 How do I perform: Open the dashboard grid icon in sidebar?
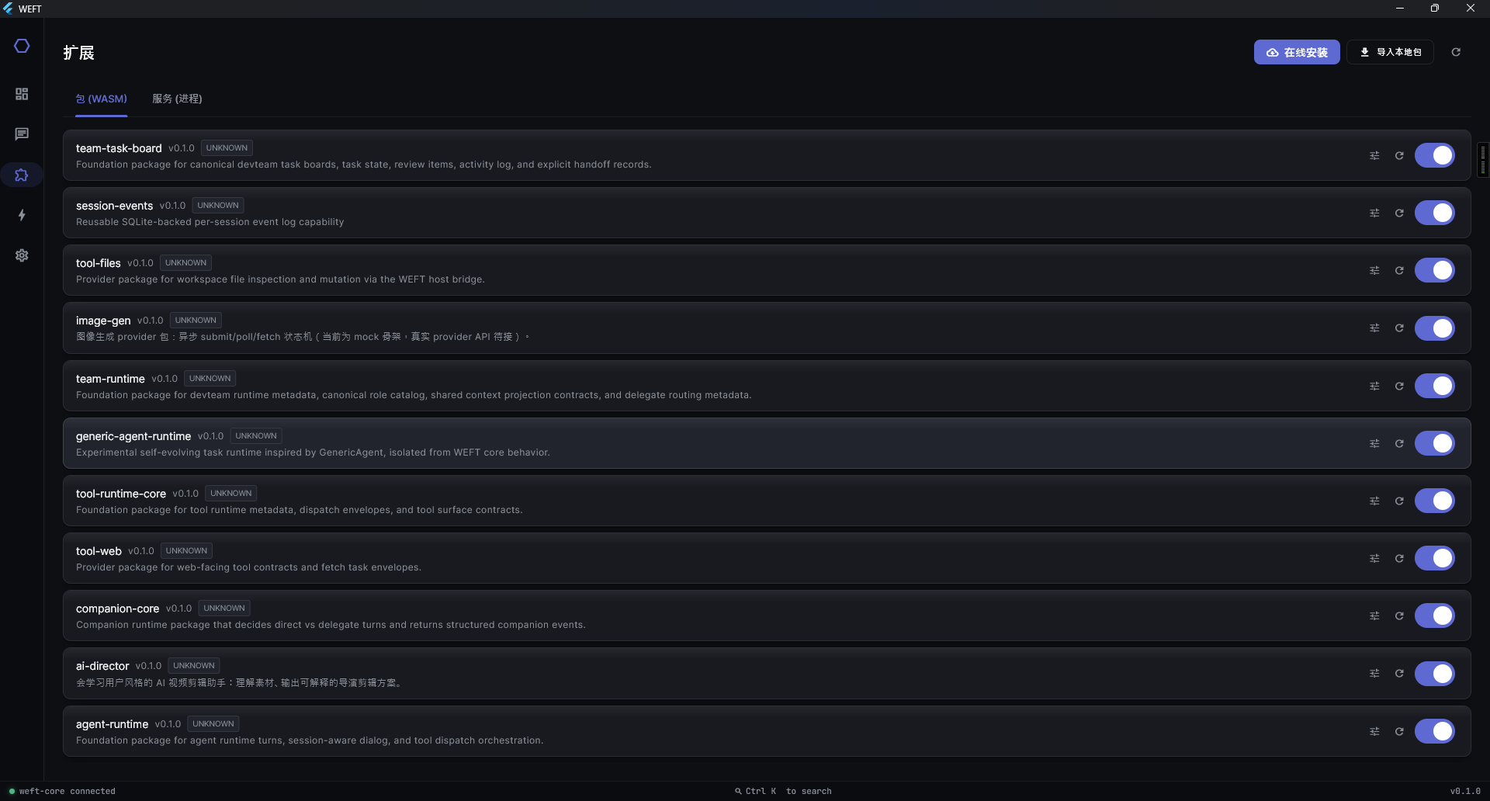coord(22,94)
